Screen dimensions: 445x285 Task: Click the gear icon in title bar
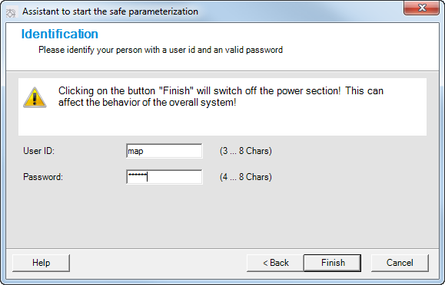(x=11, y=12)
